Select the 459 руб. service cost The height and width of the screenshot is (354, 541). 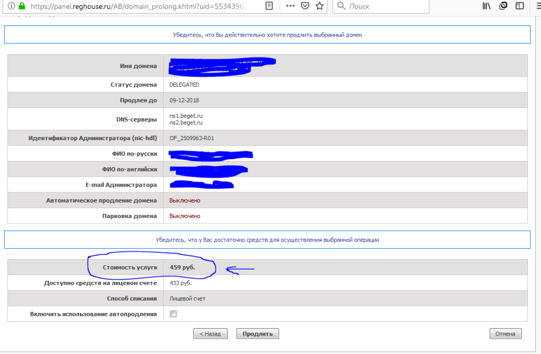click(x=182, y=267)
